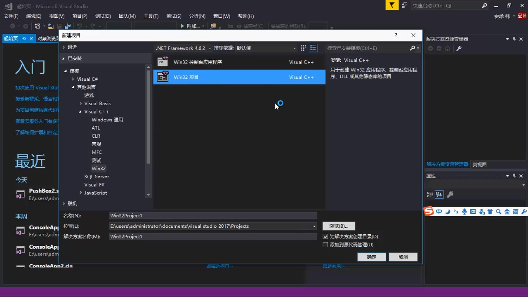Pin the Properties panel
This screenshot has width=528, height=297.
coord(514,176)
